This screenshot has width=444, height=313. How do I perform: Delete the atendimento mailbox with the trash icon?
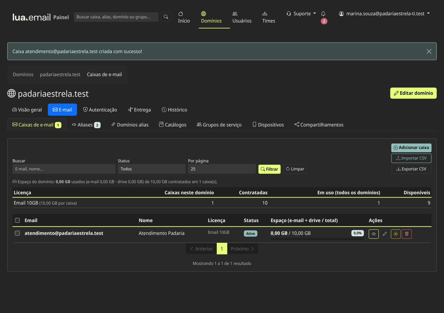[x=407, y=234]
